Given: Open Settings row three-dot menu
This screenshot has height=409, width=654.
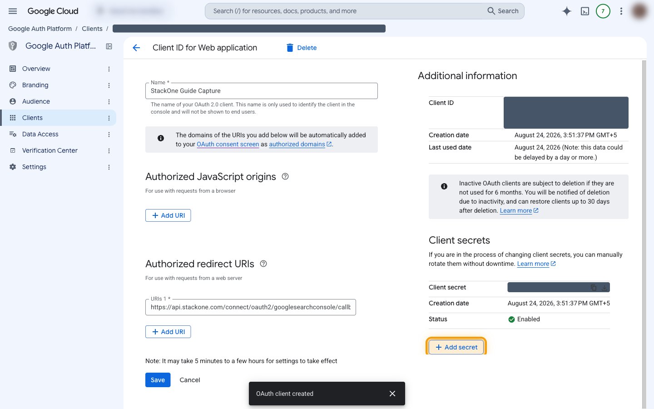Looking at the screenshot, I should (x=109, y=167).
